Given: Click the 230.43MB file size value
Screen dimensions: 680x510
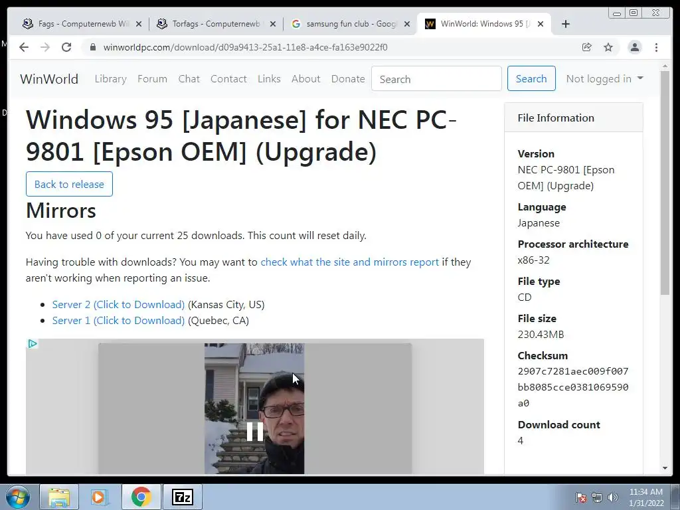Looking at the screenshot, I should (541, 335).
